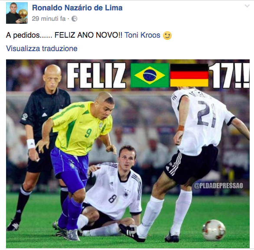Click the soccer ball on the grass

click(214, 230)
